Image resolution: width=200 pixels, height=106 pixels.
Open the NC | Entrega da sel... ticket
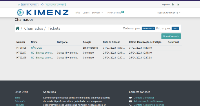click(42, 58)
